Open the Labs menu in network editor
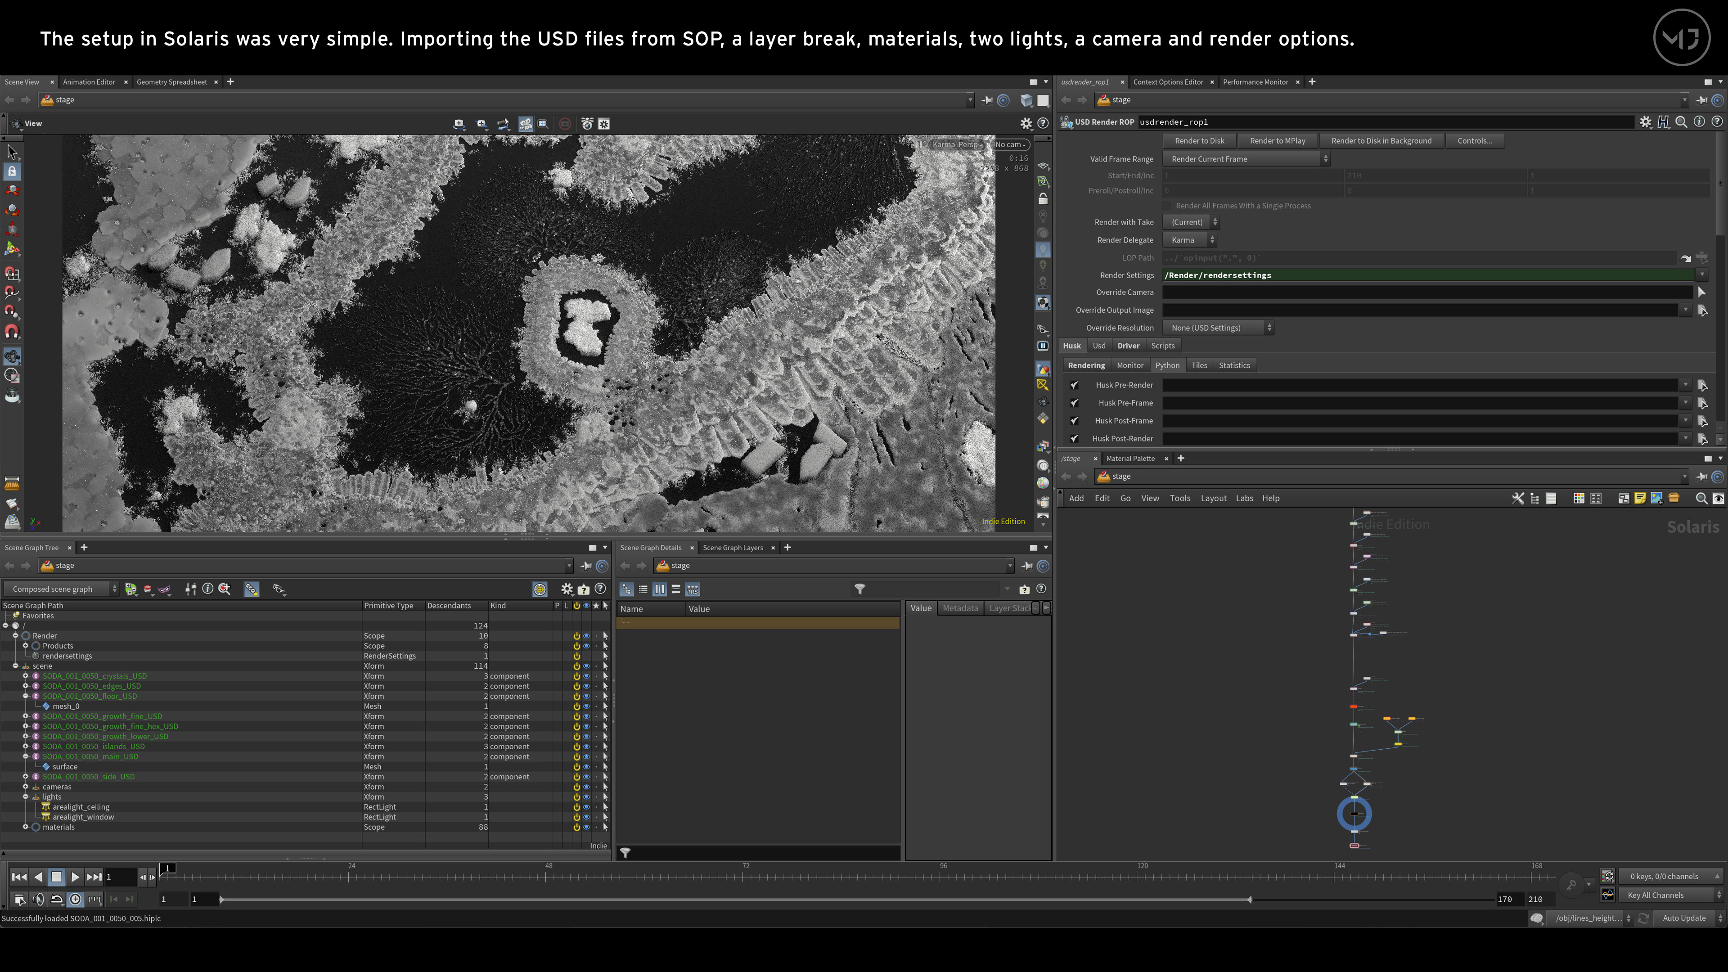The image size is (1728, 972). [x=1244, y=499]
